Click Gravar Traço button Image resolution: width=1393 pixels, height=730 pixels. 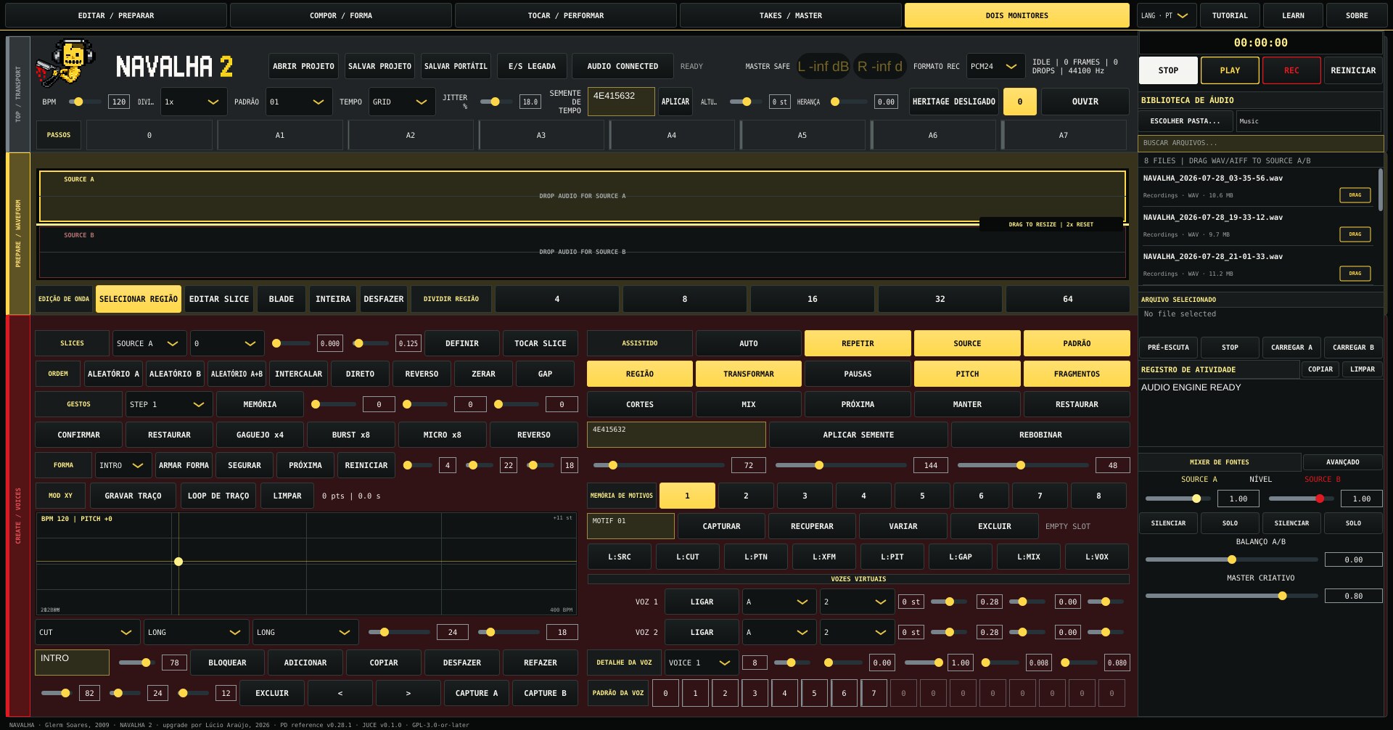click(x=133, y=496)
